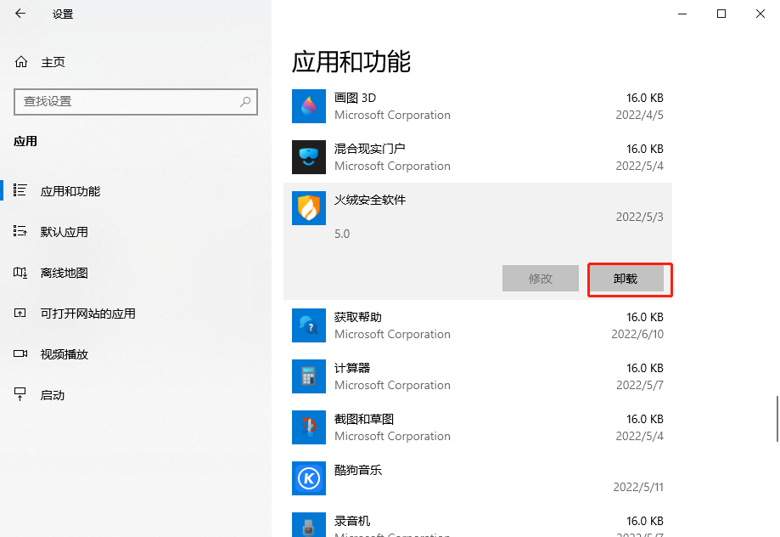The width and height of the screenshot is (780, 537).
Task: Click the Kugou Music (酷狗音乐) icon
Action: point(309,478)
